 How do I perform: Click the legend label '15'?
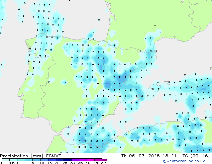(49, 163)
